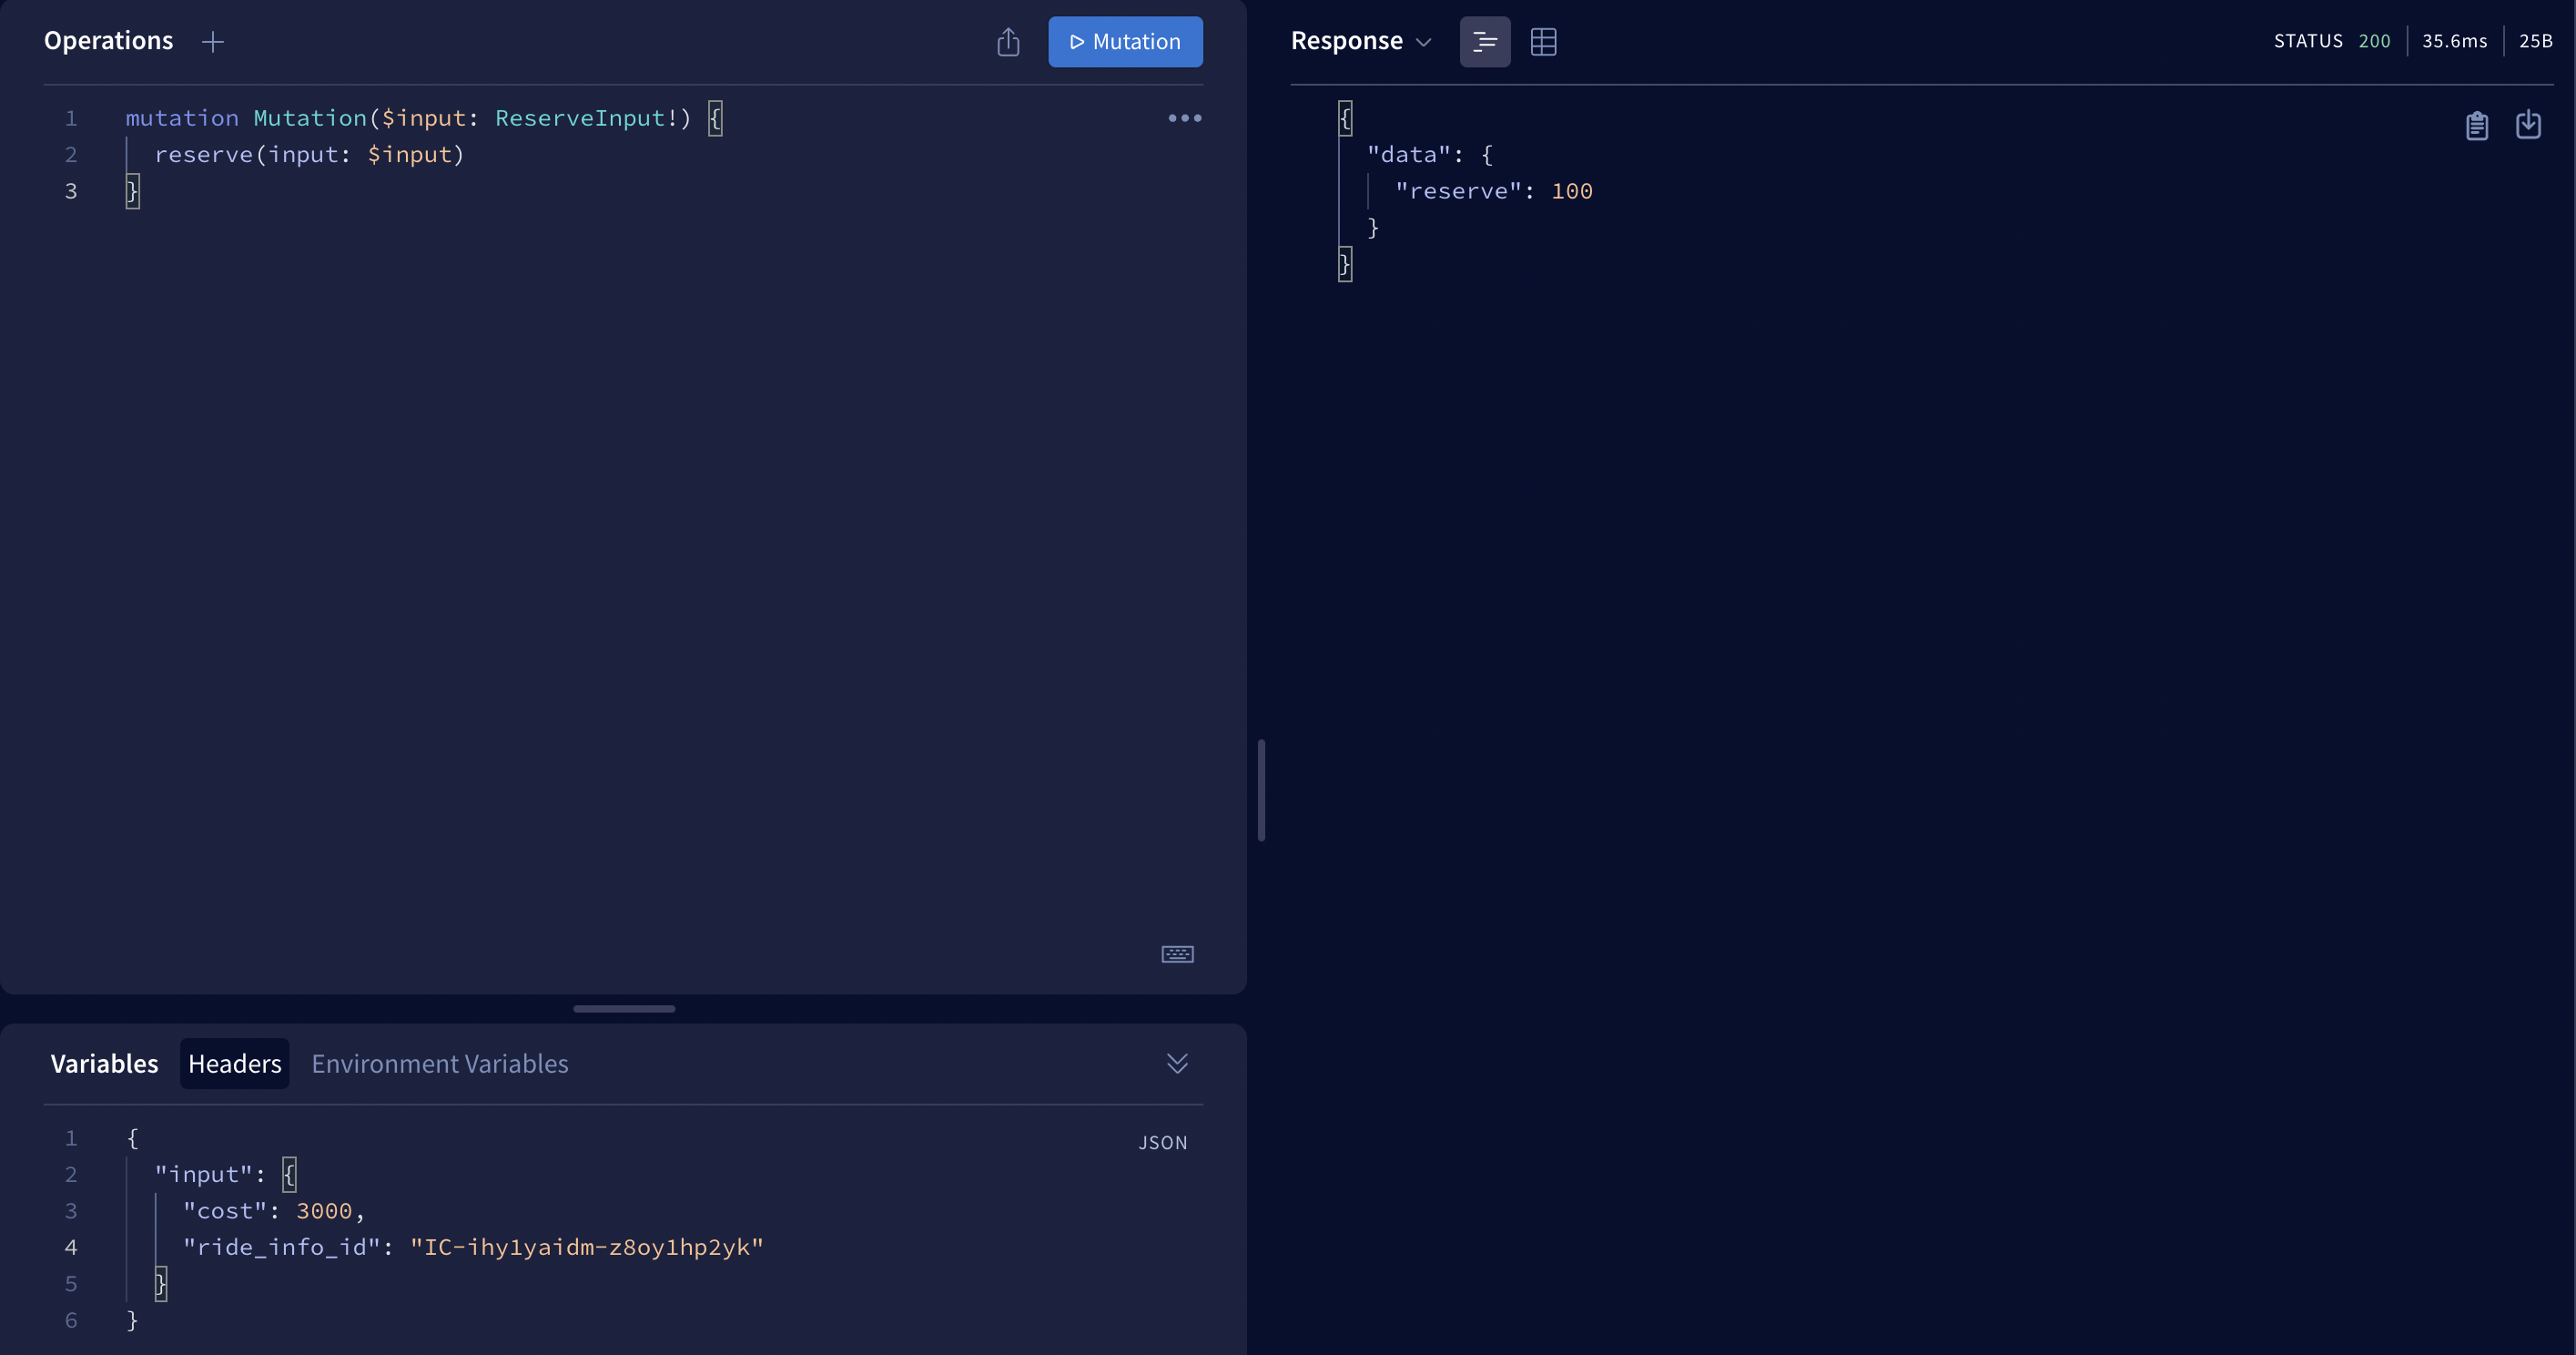Open the Response dropdown chevron
This screenshot has width=2576, height=1355.
click(x=1424, y=42)
